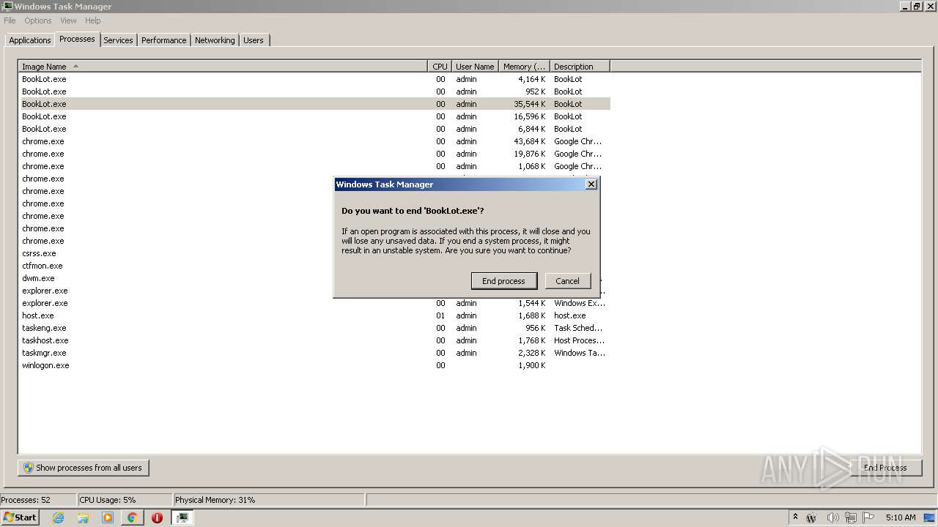Open the Windows Explorer folder taskbar icon

click(83, 517)
